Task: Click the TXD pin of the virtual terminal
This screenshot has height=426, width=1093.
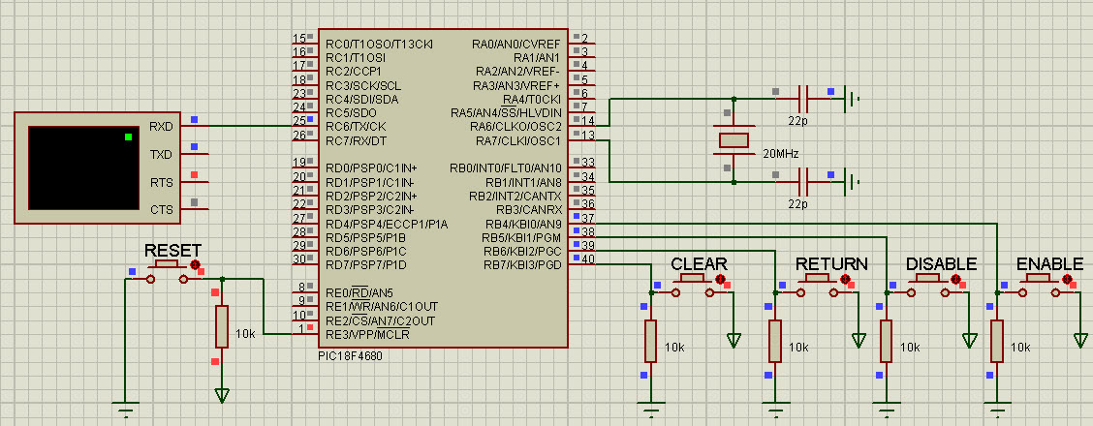Action: [160, 155]
